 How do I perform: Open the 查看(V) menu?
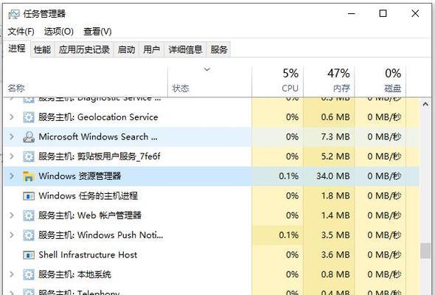(97, 32)
